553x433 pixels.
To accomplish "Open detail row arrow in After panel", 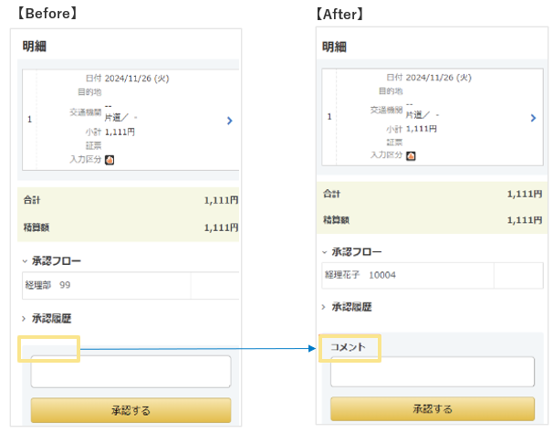I will [x=532, y=118].
